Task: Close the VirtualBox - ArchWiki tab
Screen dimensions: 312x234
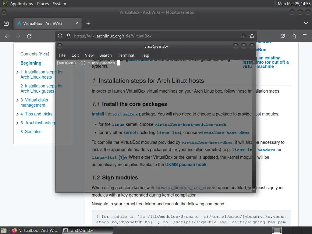Action: click(77, 23)
